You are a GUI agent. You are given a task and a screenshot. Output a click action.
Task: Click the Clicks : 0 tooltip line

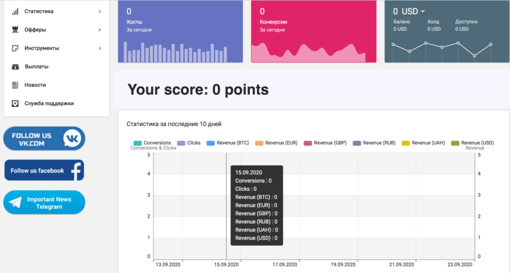click(246, 189)
